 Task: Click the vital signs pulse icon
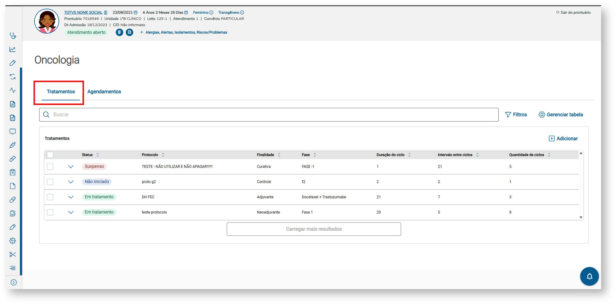13,90
